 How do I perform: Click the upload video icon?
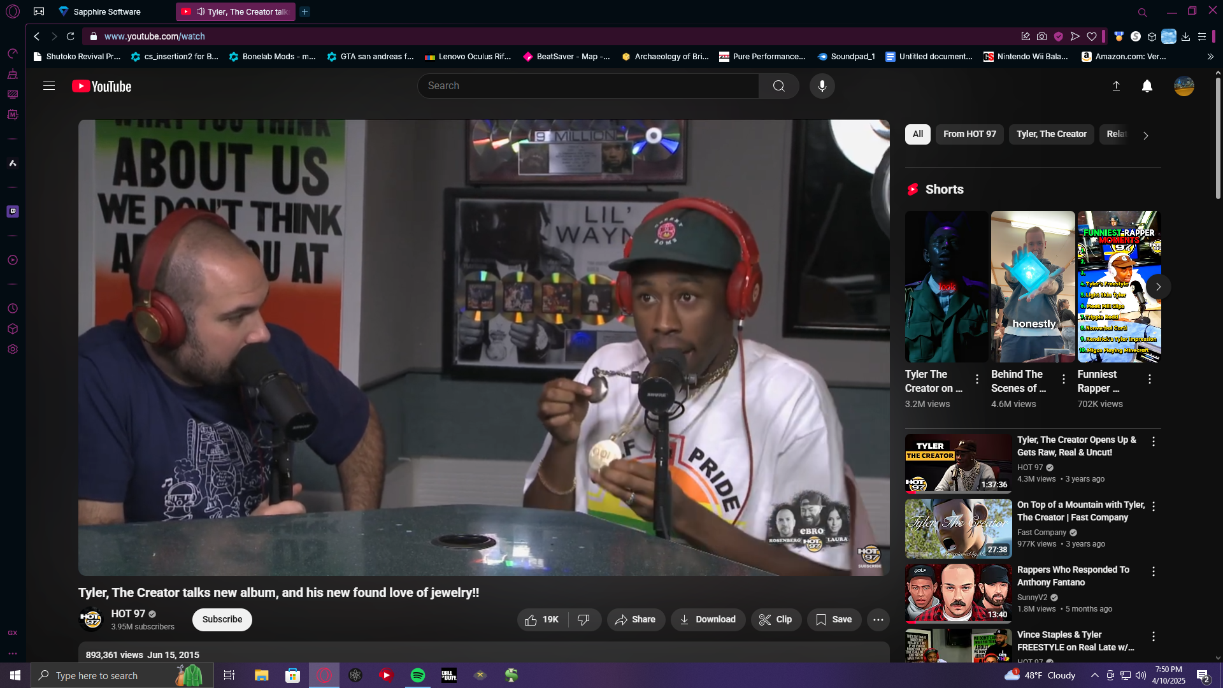(x=1116, y=86)
